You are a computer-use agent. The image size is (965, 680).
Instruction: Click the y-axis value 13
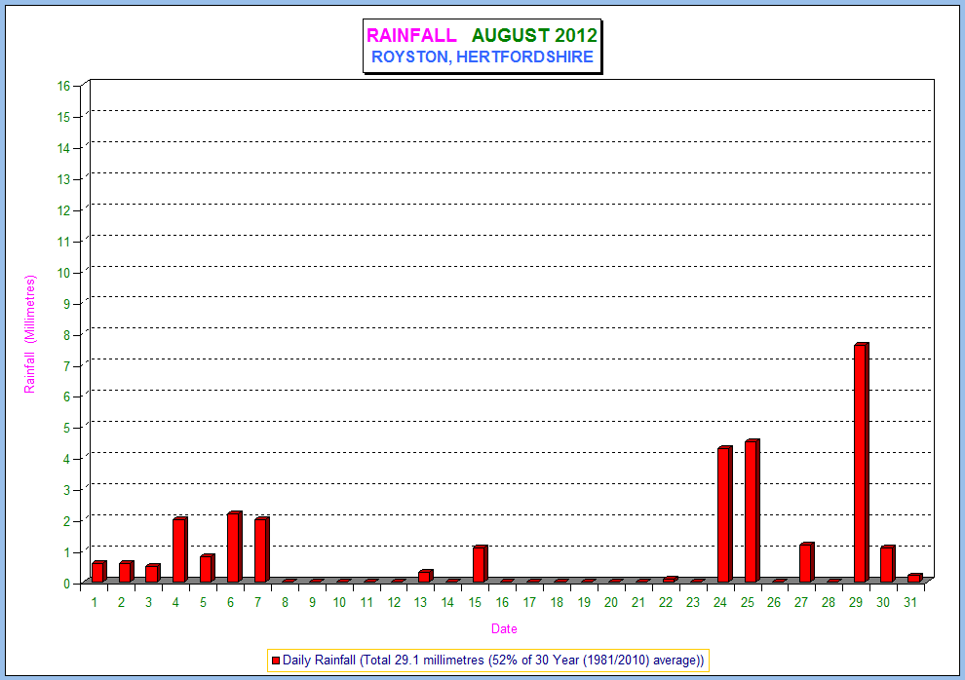pos(64,179)
